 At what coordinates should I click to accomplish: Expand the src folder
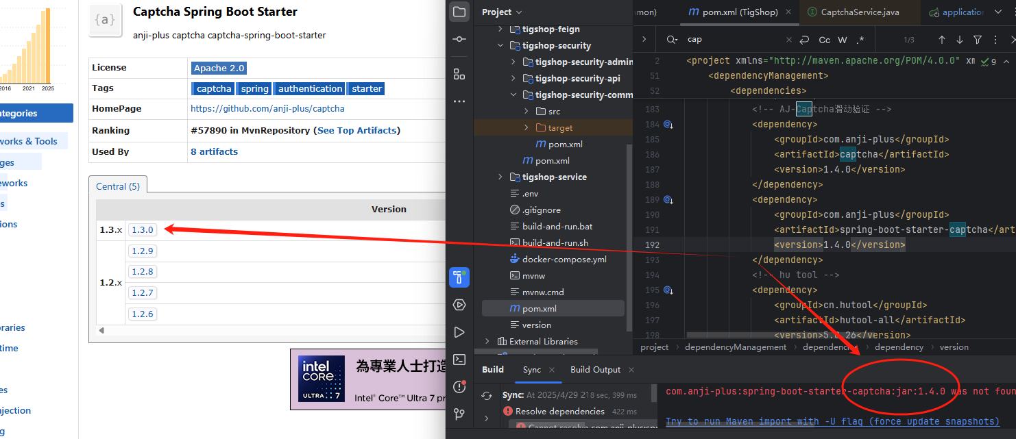click(x=527, y=111)
